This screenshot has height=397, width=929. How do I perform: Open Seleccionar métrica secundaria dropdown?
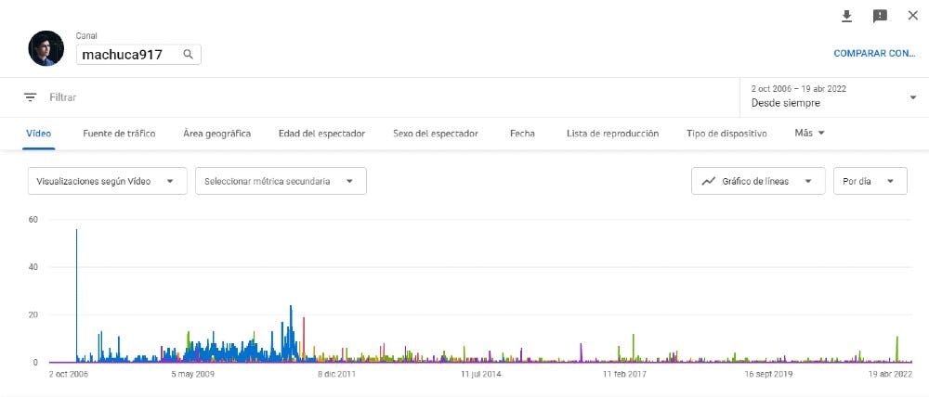[x=280, y=181]
